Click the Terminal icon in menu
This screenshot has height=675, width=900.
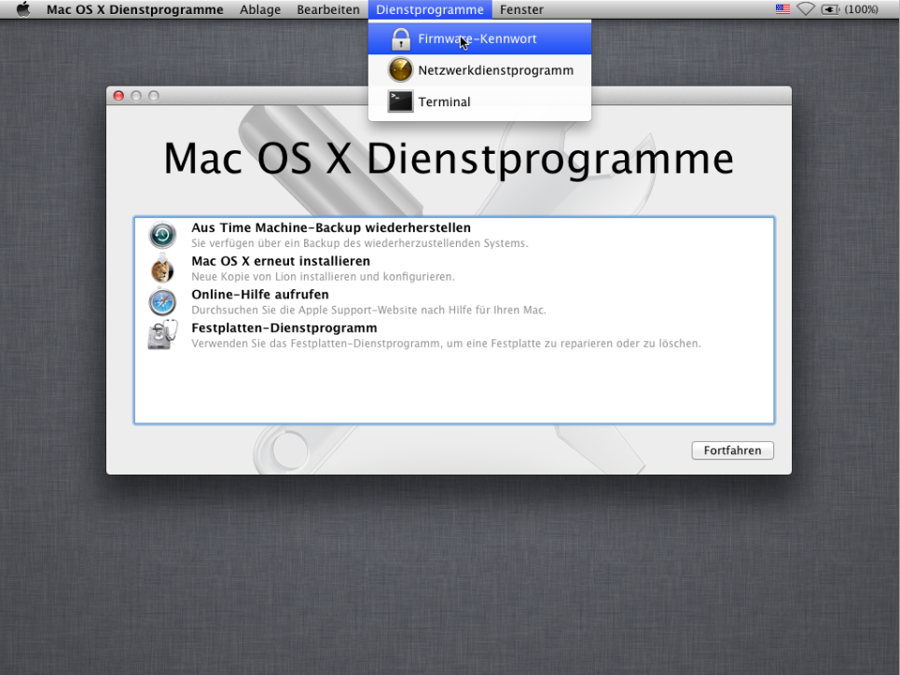401,102
